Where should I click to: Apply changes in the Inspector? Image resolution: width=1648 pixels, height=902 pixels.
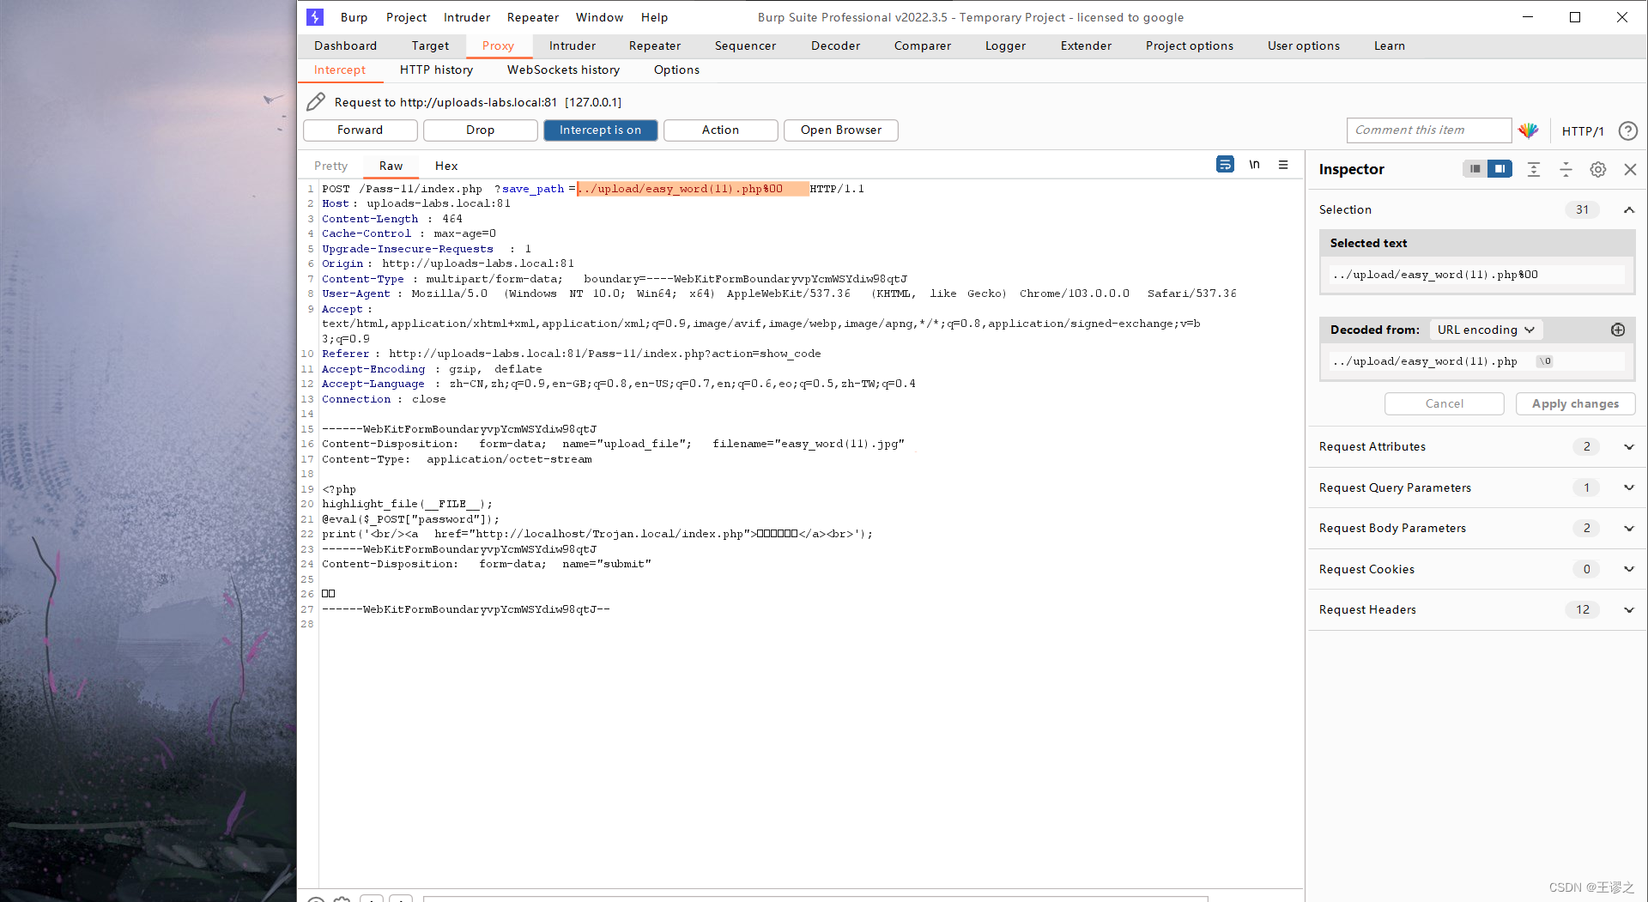[x=1575, y=403]
